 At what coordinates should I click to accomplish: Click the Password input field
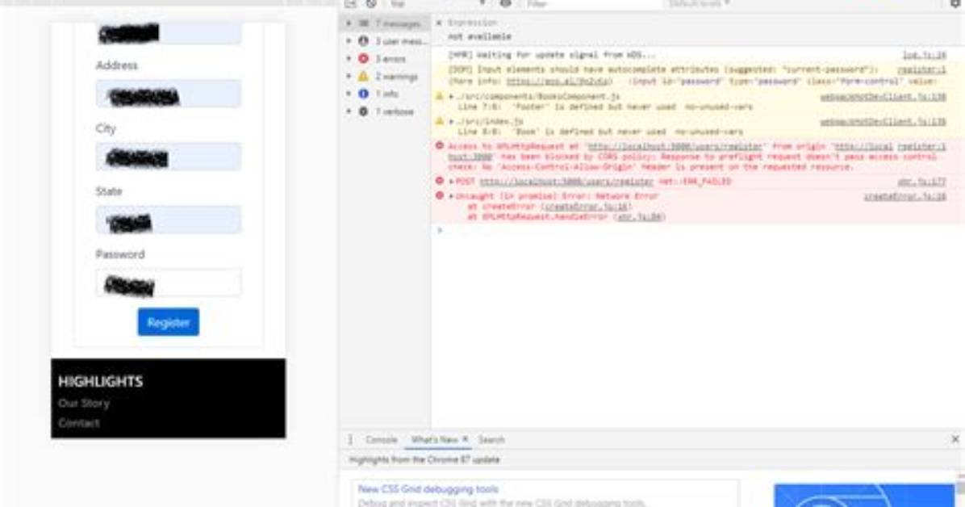coord(168,283)
